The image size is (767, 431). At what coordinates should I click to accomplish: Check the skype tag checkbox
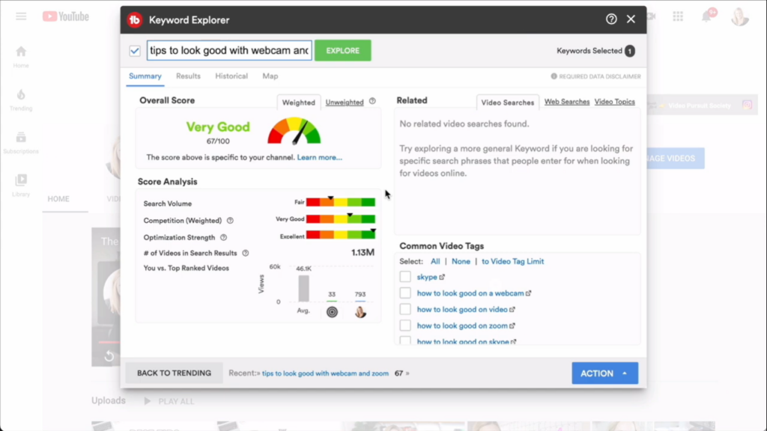coord(405,277)
